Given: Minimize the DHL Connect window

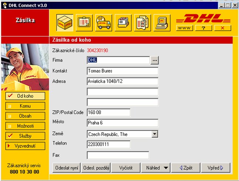Looking at the screenshot, I should 222,6.
